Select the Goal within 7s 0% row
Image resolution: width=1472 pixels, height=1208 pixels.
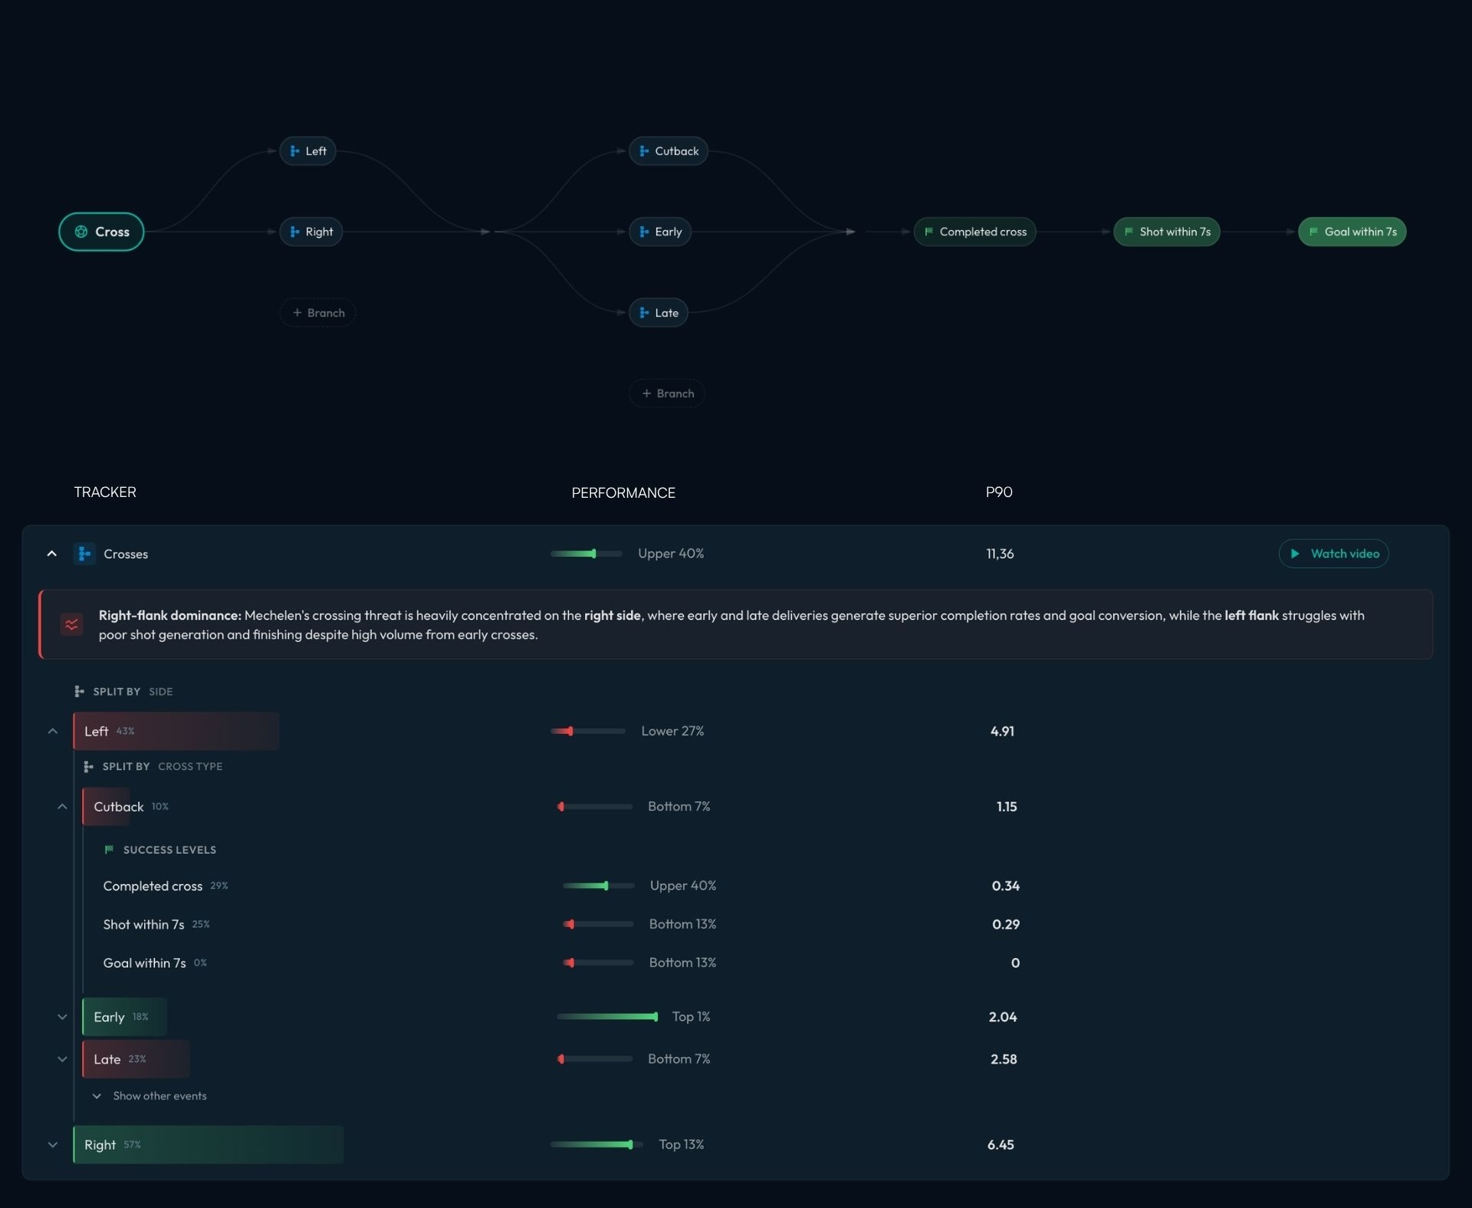tap(155, 963)
